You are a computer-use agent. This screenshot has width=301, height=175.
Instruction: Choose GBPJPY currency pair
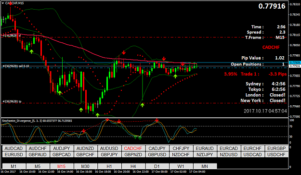pos(109,154)
